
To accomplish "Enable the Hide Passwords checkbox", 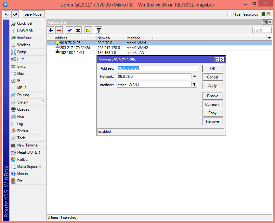I will [x=229, y=14].
